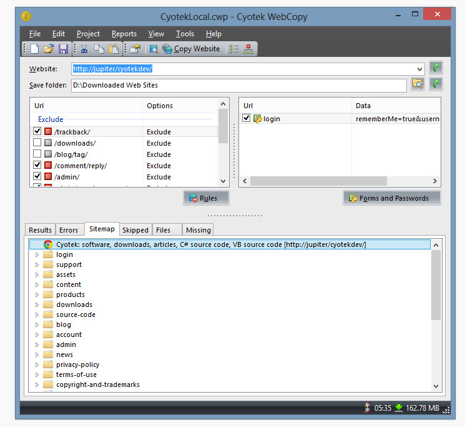465x427 pixels.
Task: Expand the login sitemap node
Action: 37,255
